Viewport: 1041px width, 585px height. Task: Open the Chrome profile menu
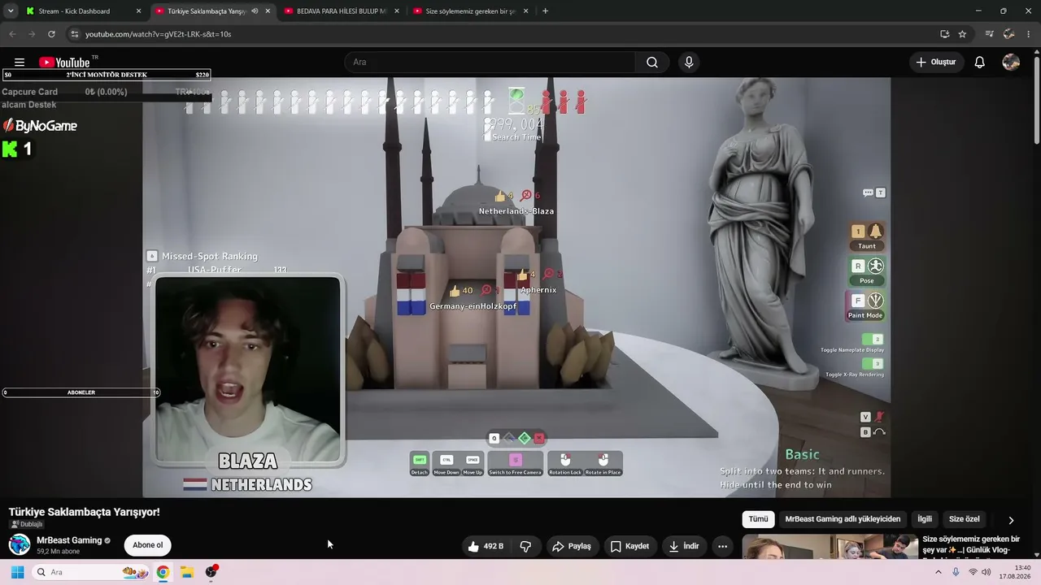(x=1009, y=34)
